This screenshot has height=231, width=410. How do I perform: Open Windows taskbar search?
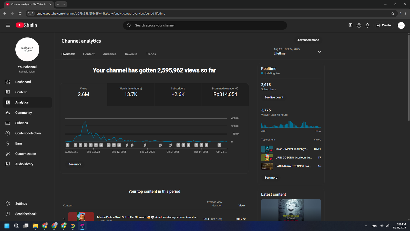pos(16,226)
